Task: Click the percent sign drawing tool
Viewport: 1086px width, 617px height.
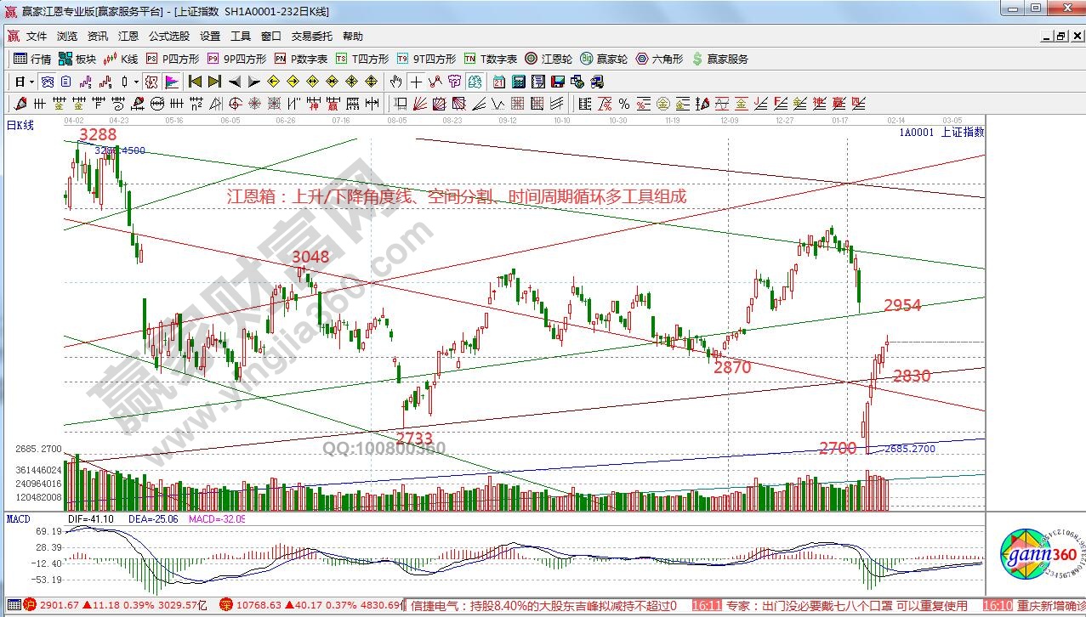Action: pos(623,104)
